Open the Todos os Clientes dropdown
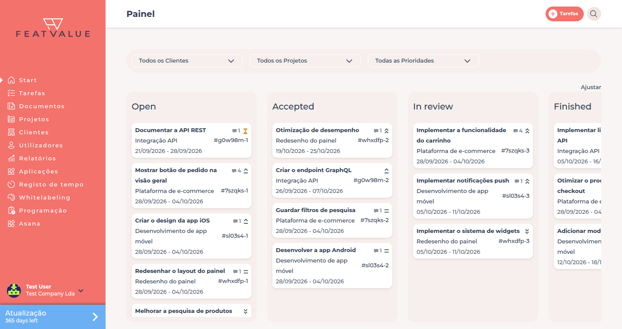 (x=187, y=61)
